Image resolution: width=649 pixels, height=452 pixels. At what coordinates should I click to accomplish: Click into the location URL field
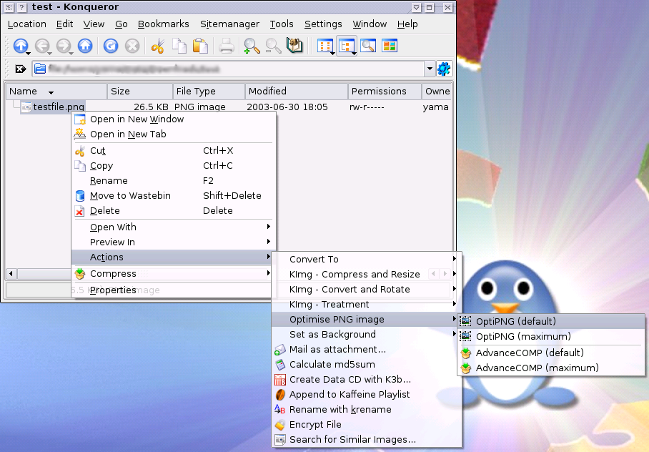228,69
